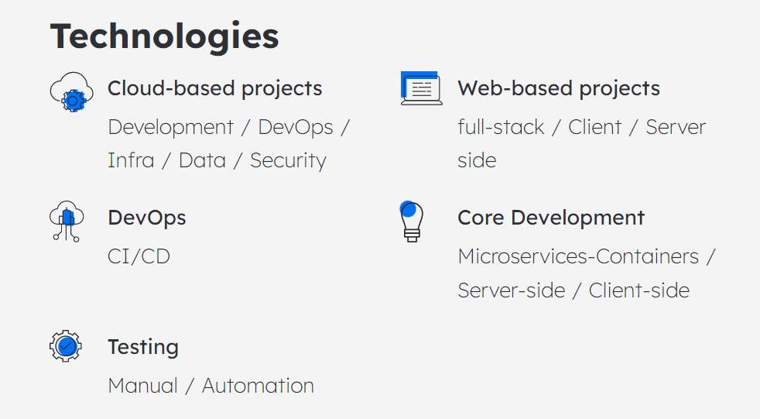Click the Development / DevOps description line
Image resolution: width=760 pixels, height=419 pixels.
[x=229, y=128]
